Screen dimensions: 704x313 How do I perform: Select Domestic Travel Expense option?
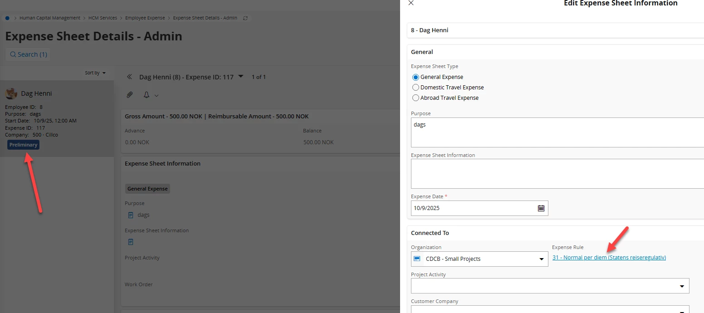tap(416, 88)
